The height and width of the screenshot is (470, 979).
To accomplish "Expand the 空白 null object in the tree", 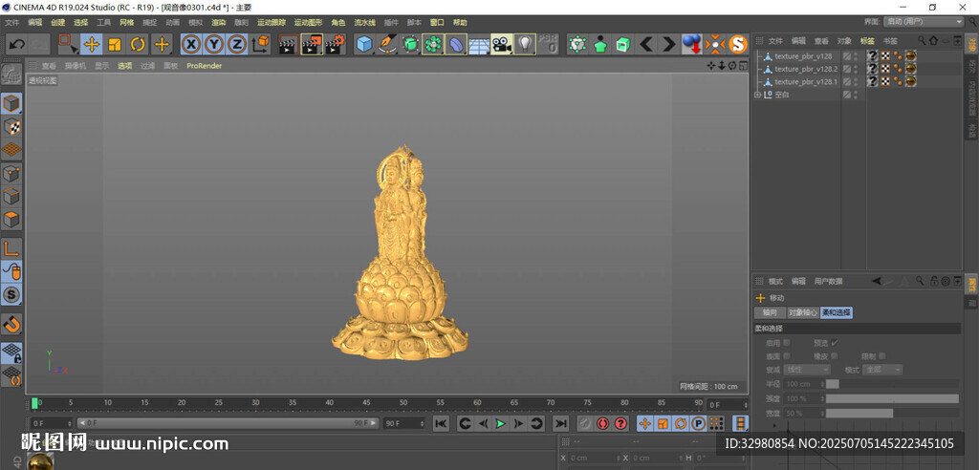I will pyautogui.click(x=758, y=95).
